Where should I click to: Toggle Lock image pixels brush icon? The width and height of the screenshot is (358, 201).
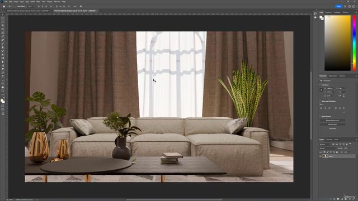(328, 152)
